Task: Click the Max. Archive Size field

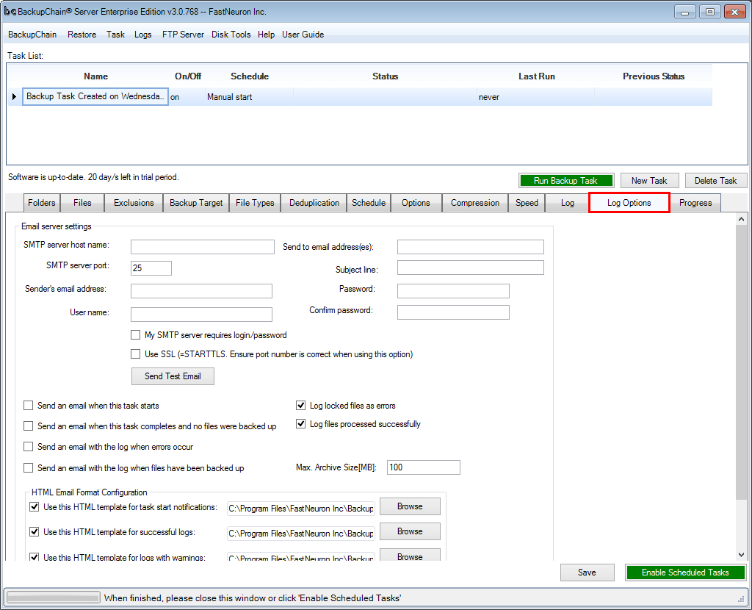Action: [424, 467]
